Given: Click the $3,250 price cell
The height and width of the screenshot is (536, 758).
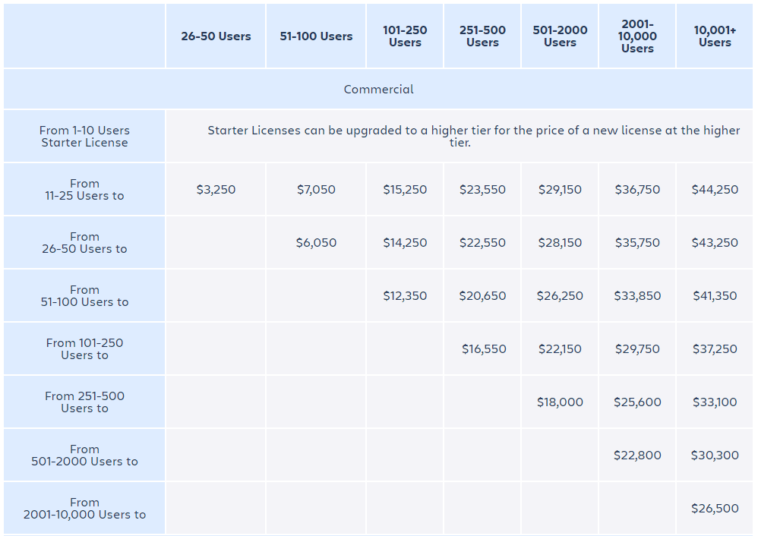Looking at the screenshot, I should [x=216, y=190].
